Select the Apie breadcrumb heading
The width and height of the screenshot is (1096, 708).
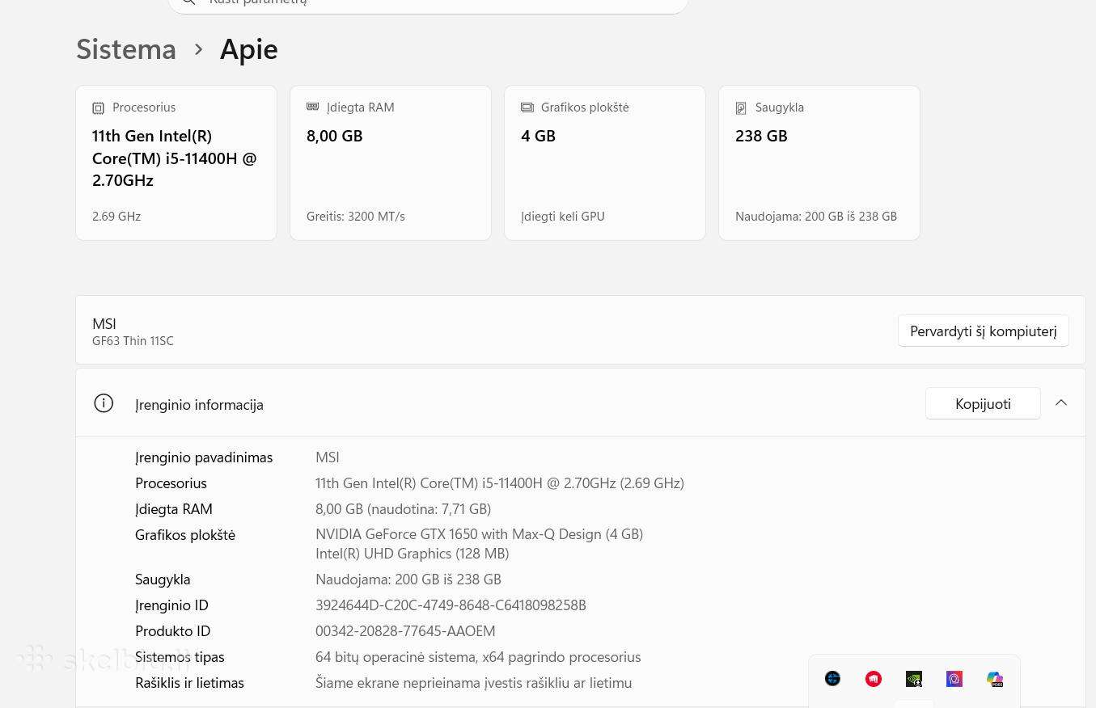(x=249, y=48)
